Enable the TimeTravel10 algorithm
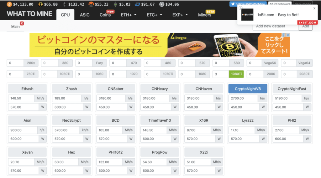The height and width of the screenshot is (178, 321). (160, 120)
